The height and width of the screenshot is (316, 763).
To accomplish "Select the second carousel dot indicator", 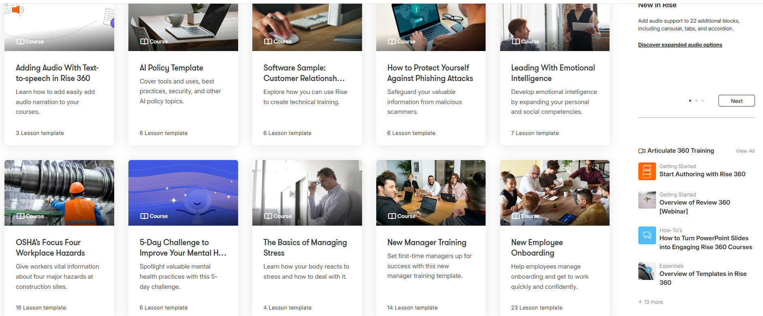I will 696,100.
